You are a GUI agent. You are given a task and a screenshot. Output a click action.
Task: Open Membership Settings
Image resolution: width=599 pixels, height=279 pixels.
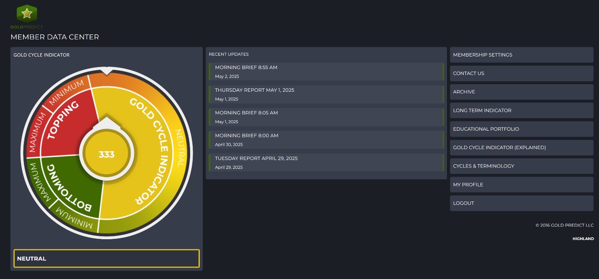click(522, 55)
